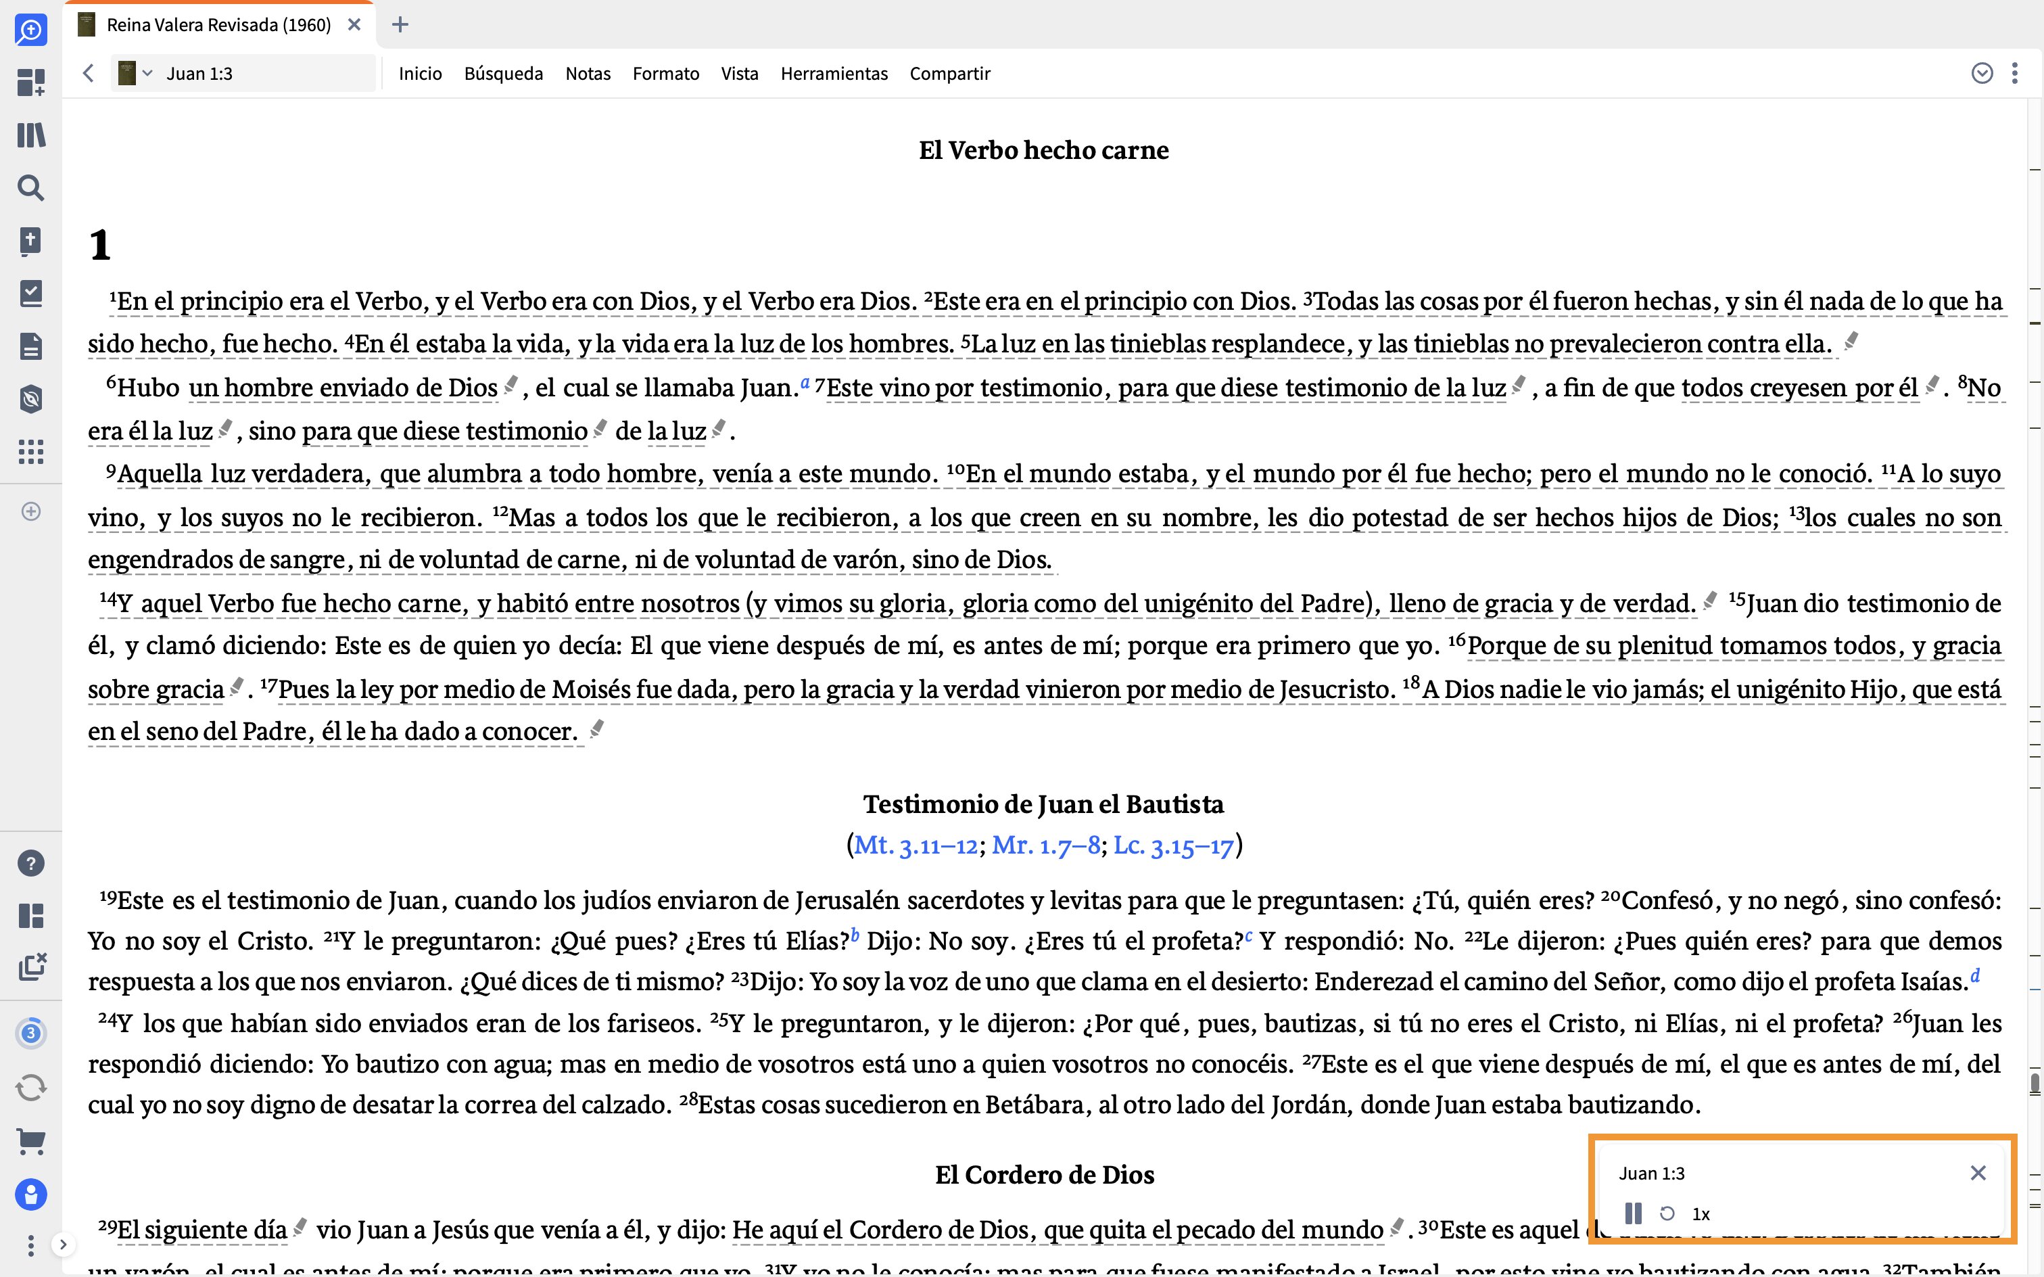Click highlighter icon after contra ella
2044x1277 pixels.
click(x=1851, y=340)
